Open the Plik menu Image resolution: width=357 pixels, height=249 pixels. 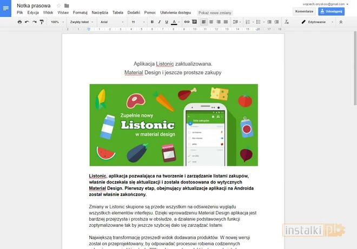coord(20,12)
